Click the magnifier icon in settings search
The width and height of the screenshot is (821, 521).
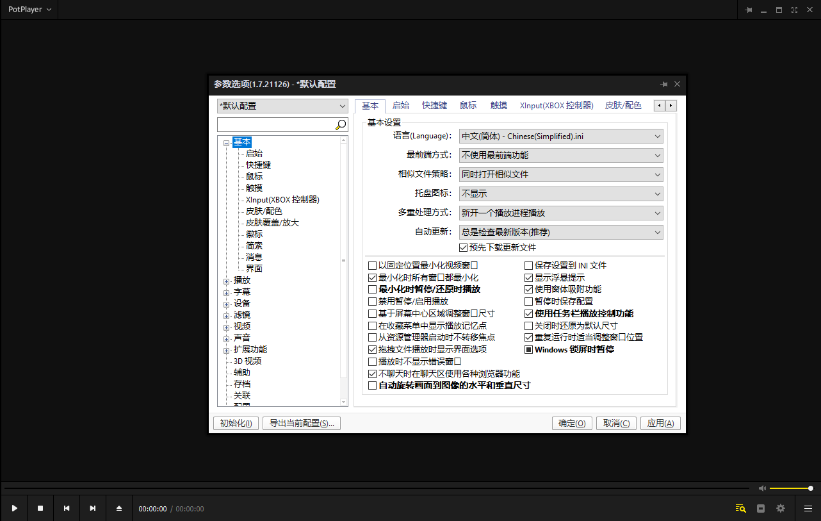(341, 124)
